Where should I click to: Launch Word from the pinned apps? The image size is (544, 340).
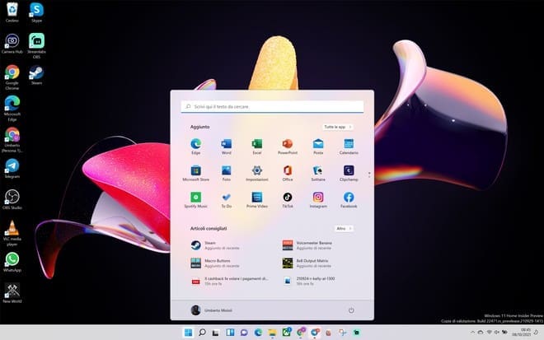point(227,144)
